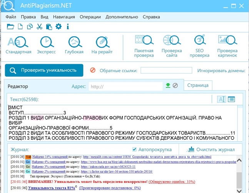Open Проигнорировано подстановок: 0% link
Image resolution: width=249 pixels, height=193 pixels.
click(x=110, y=188)
